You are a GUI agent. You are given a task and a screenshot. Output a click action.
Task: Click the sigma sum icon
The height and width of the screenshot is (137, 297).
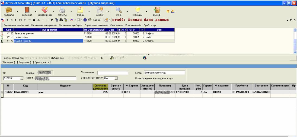coord(102,58)
